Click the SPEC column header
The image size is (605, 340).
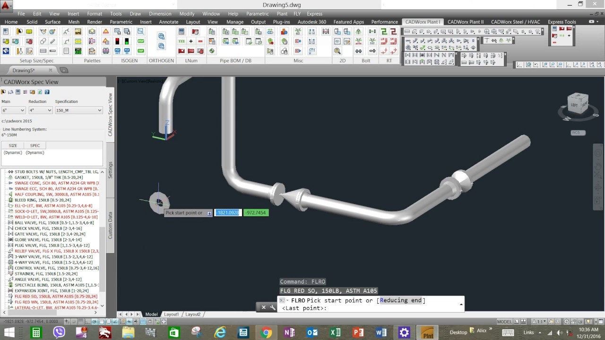pyautogui.click(x=35, y=145)
